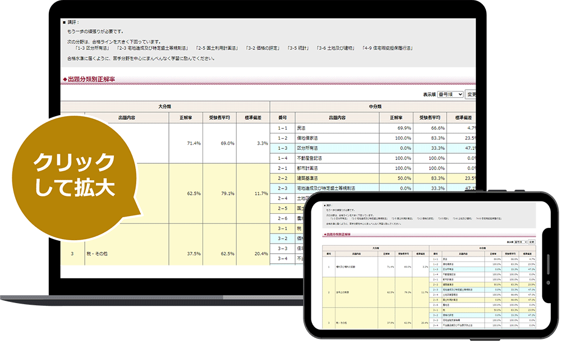Click 69.0% in the 大分類 section on laptop

[228, 143]
